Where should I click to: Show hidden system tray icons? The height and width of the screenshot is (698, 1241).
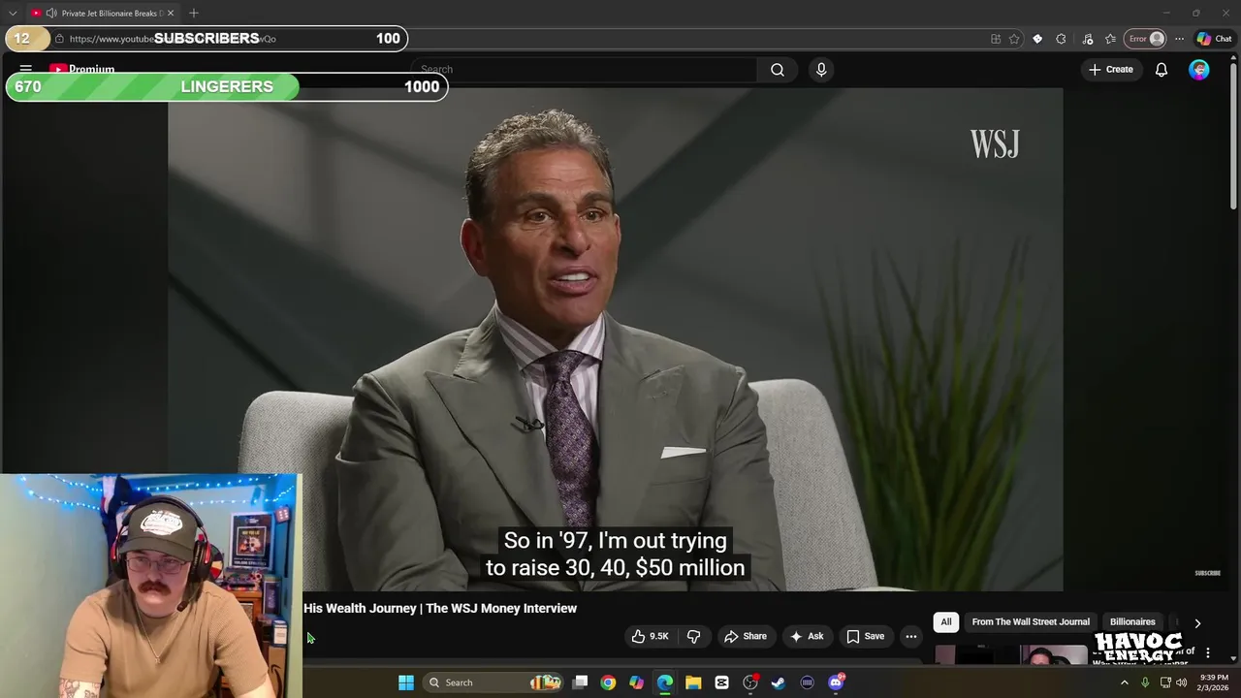point(1125,682)
